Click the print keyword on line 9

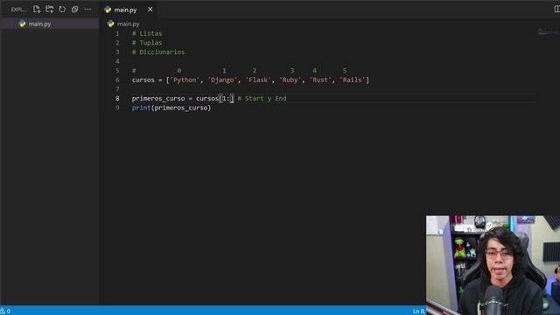tap(141, 108)
